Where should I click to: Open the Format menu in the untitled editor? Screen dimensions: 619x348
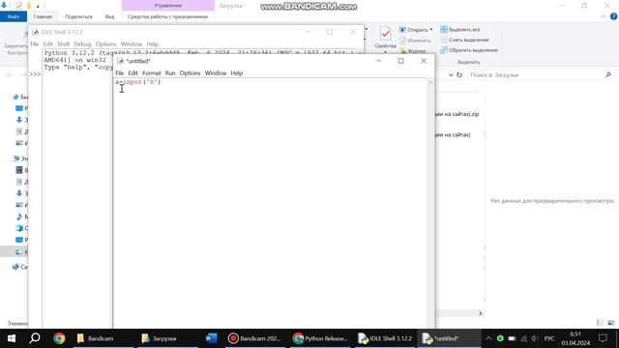pos(152,73)
